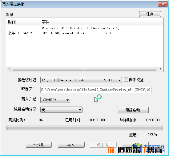Click the 映像文件 path field
The height and width of the screenshot is (156, 169).
click(x=96, y=90)
